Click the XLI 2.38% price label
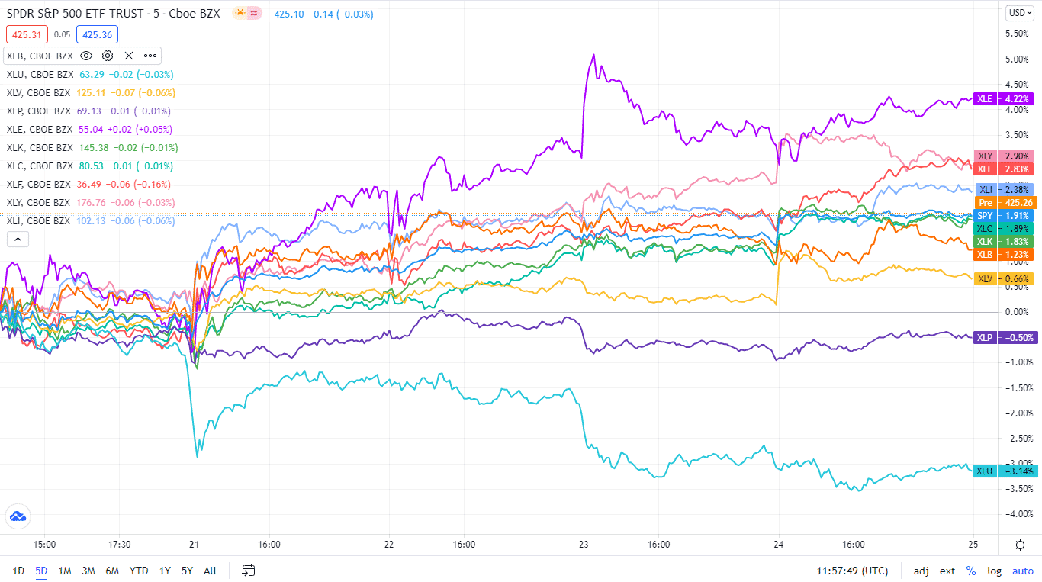The height and width of the screenshot is (582, 1042). tap(1004, 189)
